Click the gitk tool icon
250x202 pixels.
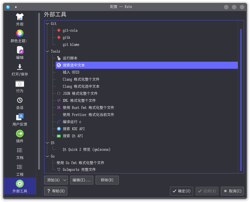[x=59, y=37]
